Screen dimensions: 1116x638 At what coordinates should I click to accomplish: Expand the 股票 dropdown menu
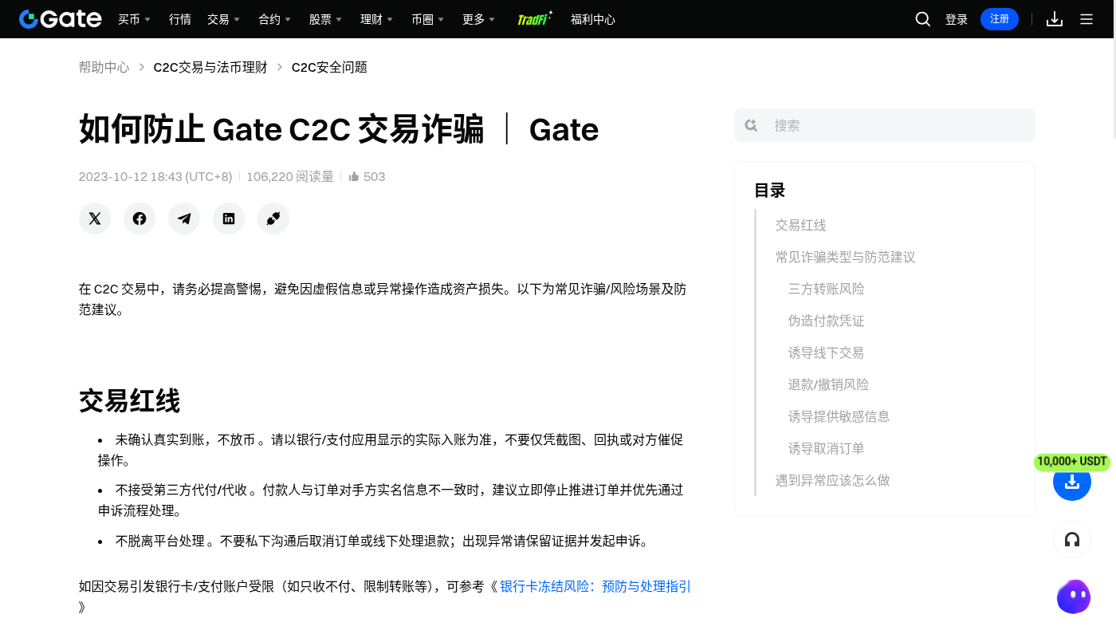[325, 19]
